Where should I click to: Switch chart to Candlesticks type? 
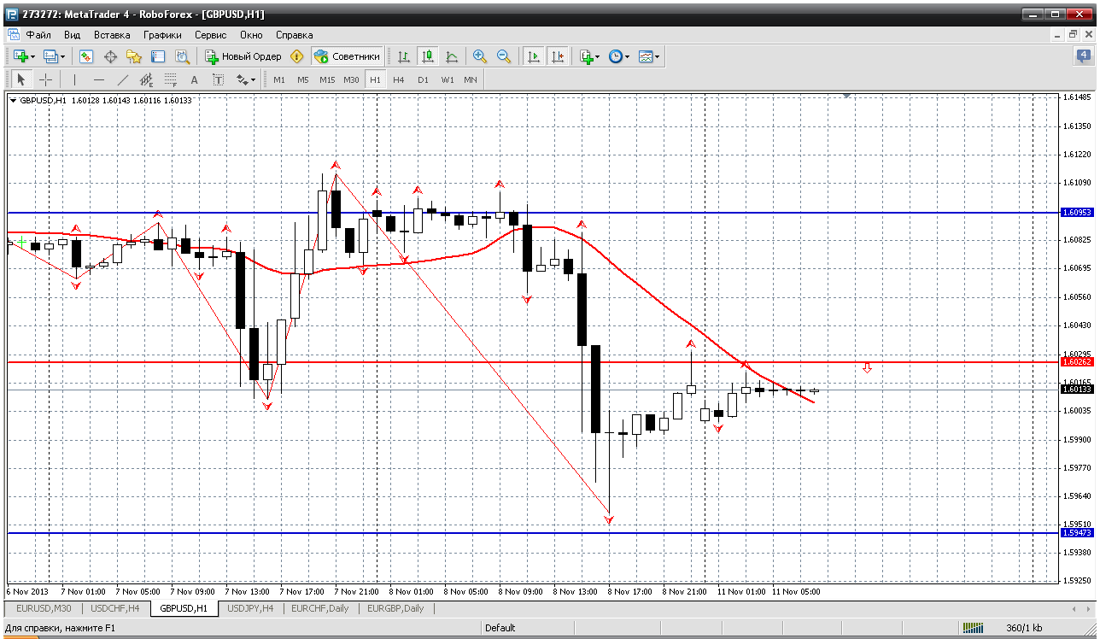coord(428,56)
